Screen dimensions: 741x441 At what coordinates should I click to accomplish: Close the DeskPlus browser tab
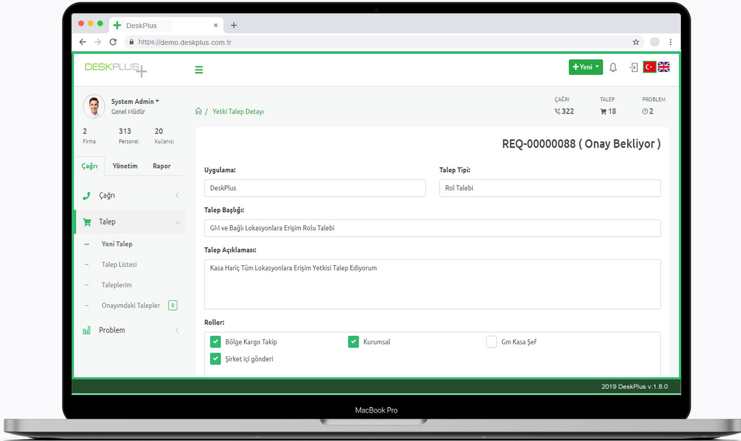point(215,25)
